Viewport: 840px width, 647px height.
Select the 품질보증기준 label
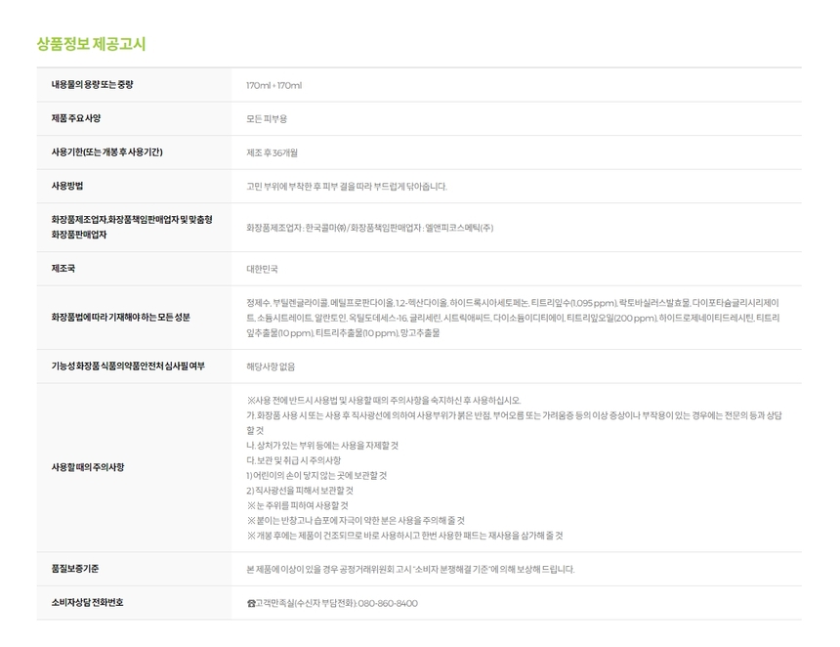(x=74, y=569)
